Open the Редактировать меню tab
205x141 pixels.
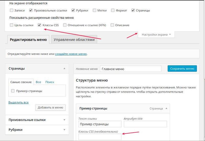coord(28,40)
